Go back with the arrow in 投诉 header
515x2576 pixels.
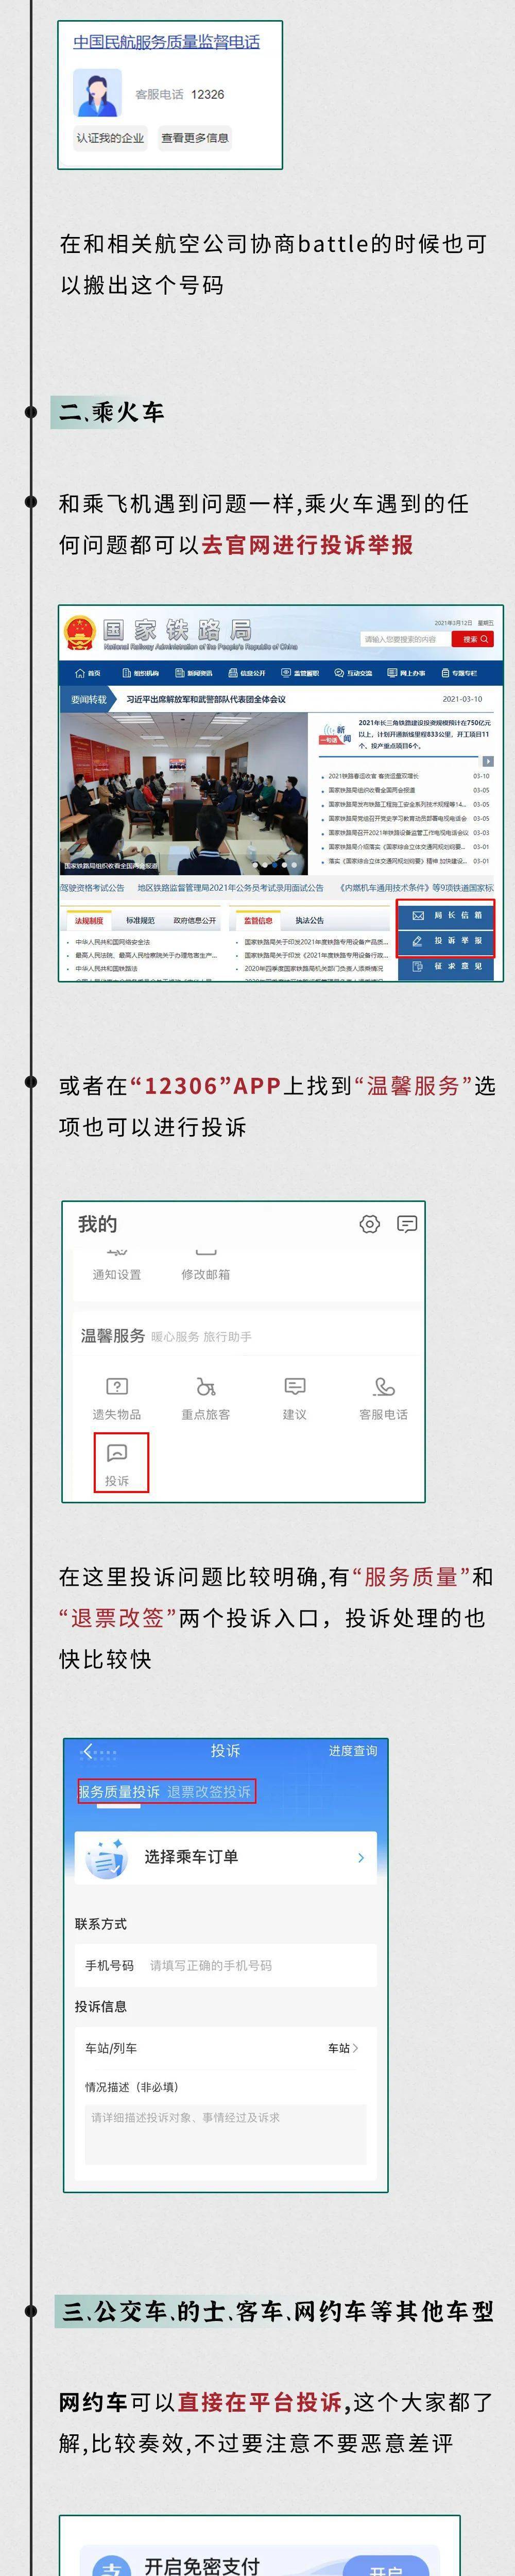click(88, 1751)
